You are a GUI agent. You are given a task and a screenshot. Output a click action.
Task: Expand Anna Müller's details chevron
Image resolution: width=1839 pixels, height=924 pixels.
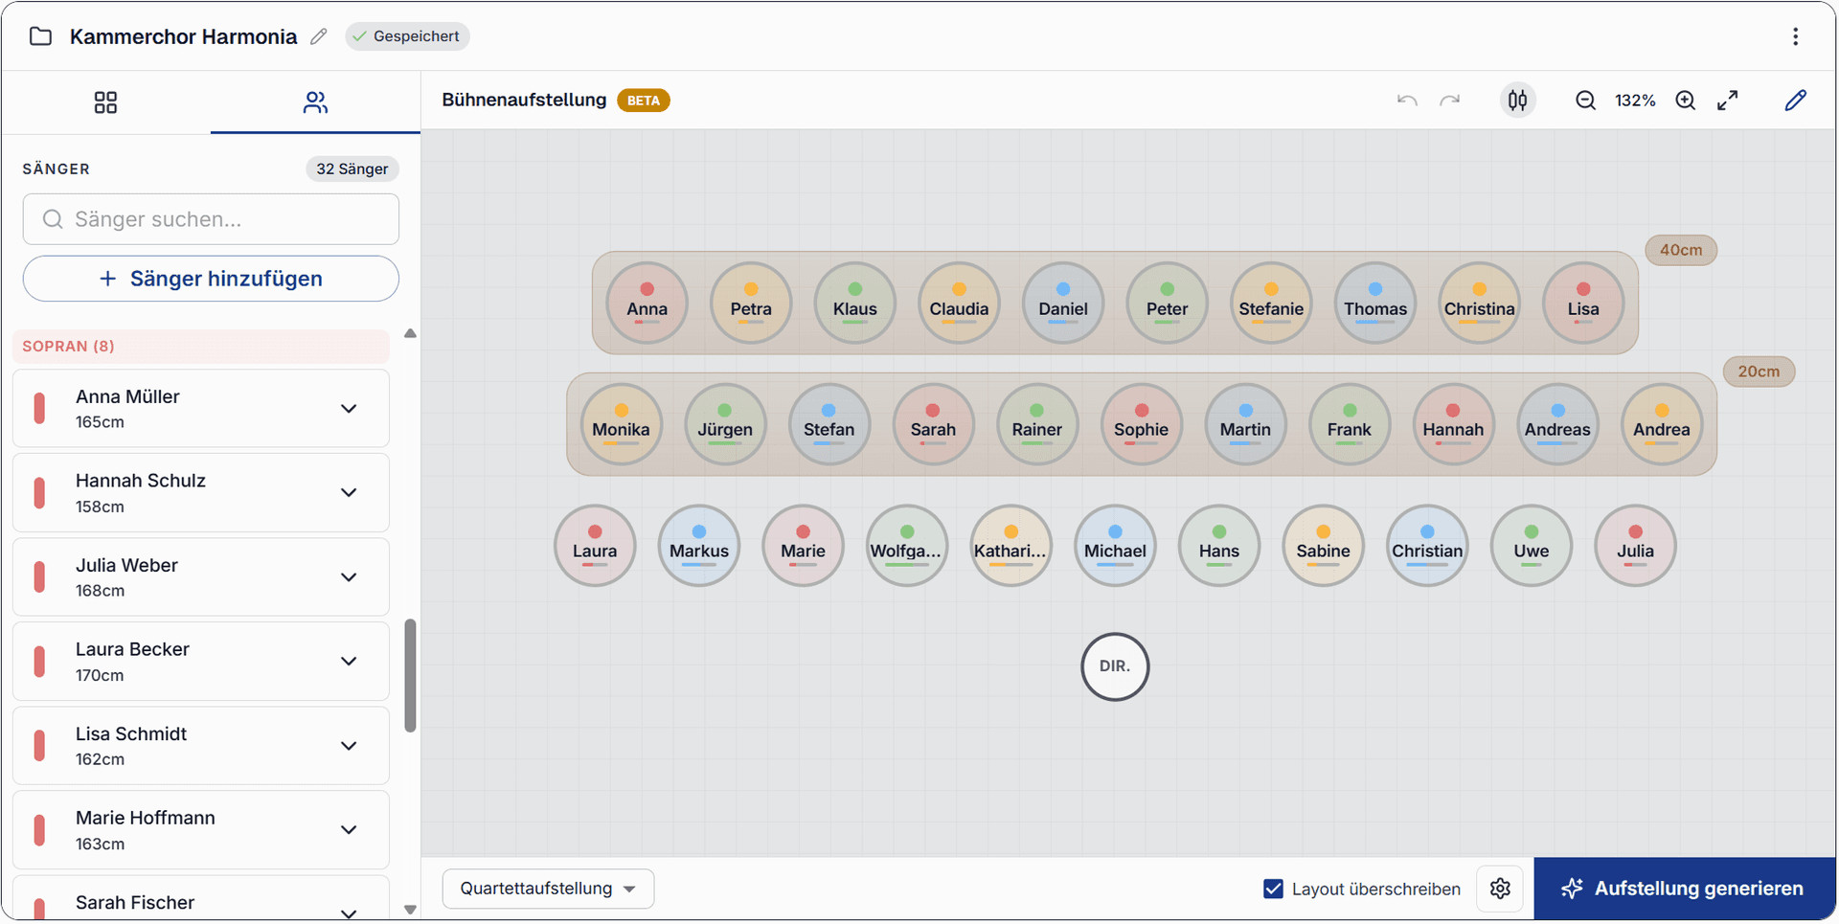coord(349,409)
